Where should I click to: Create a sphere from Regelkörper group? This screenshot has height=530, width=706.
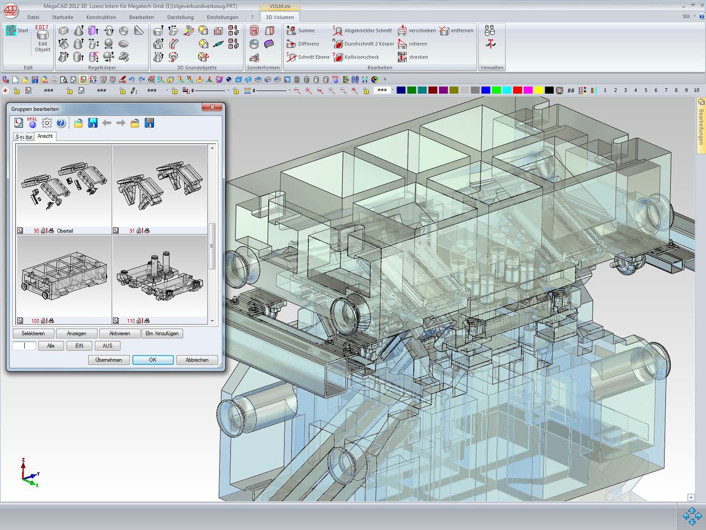[108, 44]
